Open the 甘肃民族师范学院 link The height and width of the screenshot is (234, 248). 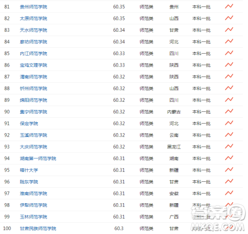pyautogui.click(x=38, y=229)
